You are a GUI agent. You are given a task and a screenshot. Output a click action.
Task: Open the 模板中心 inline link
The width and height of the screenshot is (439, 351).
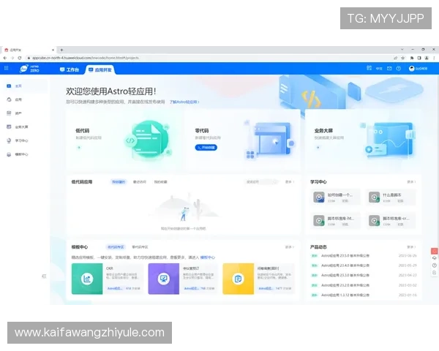[208, 257]
